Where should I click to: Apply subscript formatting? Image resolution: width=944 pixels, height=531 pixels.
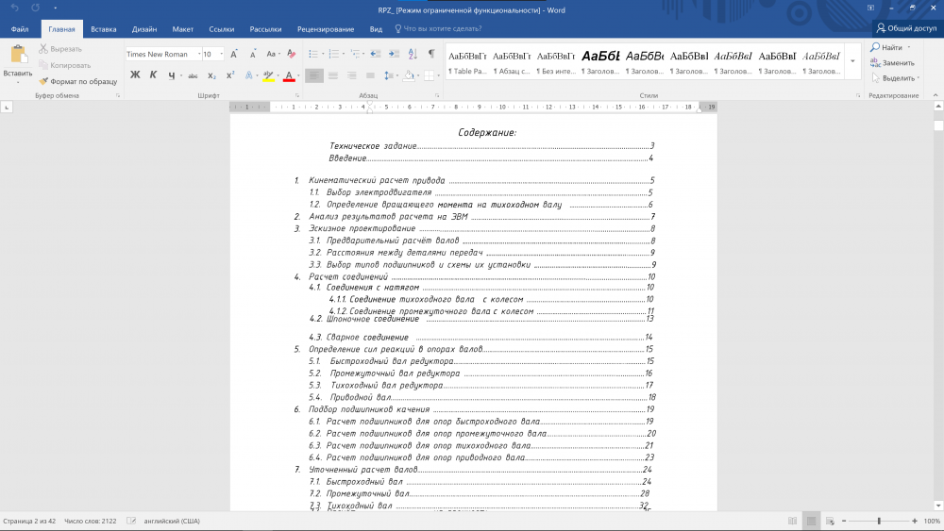pyautogui.click(x=212, y=75)
